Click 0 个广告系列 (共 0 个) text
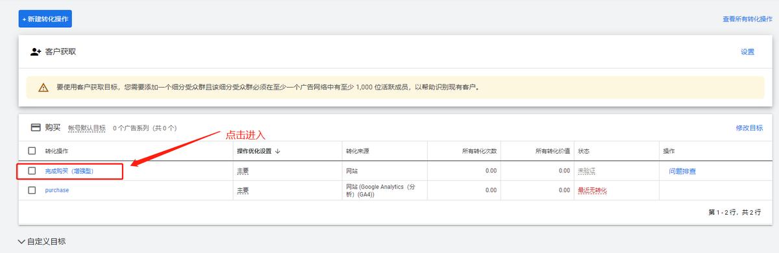This screenshot has width=779, height=253. [145, 128]
